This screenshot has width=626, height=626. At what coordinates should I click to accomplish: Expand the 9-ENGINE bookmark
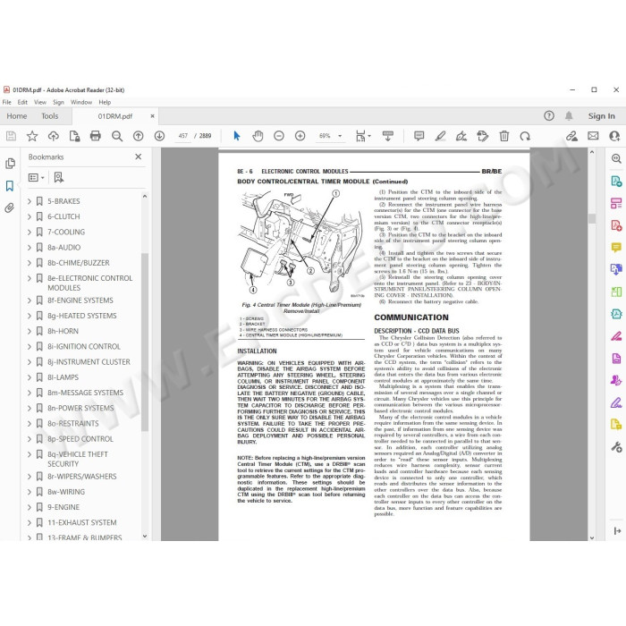coord(30,507)
